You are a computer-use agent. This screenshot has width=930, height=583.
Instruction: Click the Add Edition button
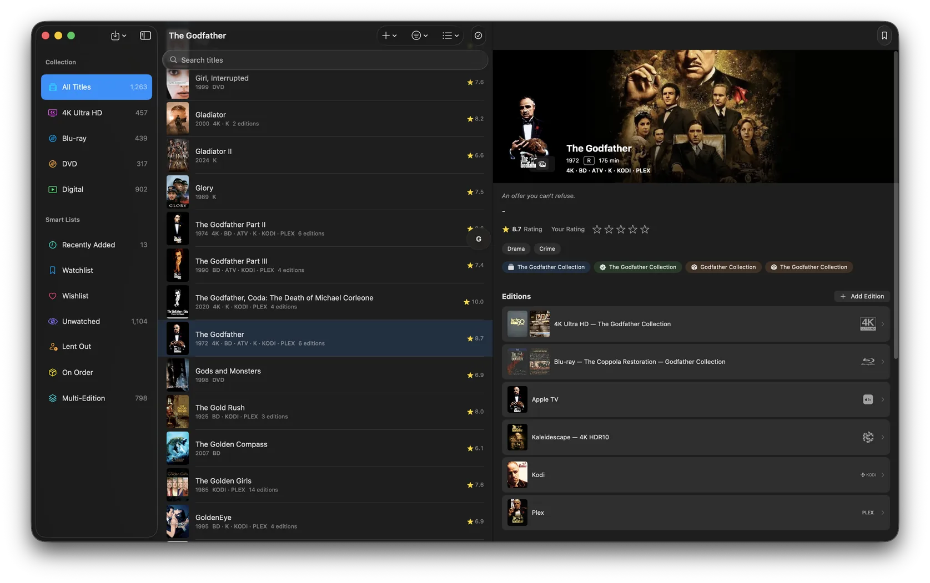pos(862,296)
